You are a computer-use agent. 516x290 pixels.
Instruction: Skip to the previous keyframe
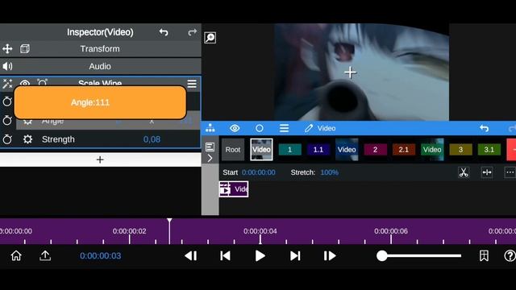click(x=226, y=256)
